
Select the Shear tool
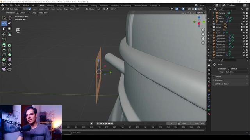[x=4, y=69]
